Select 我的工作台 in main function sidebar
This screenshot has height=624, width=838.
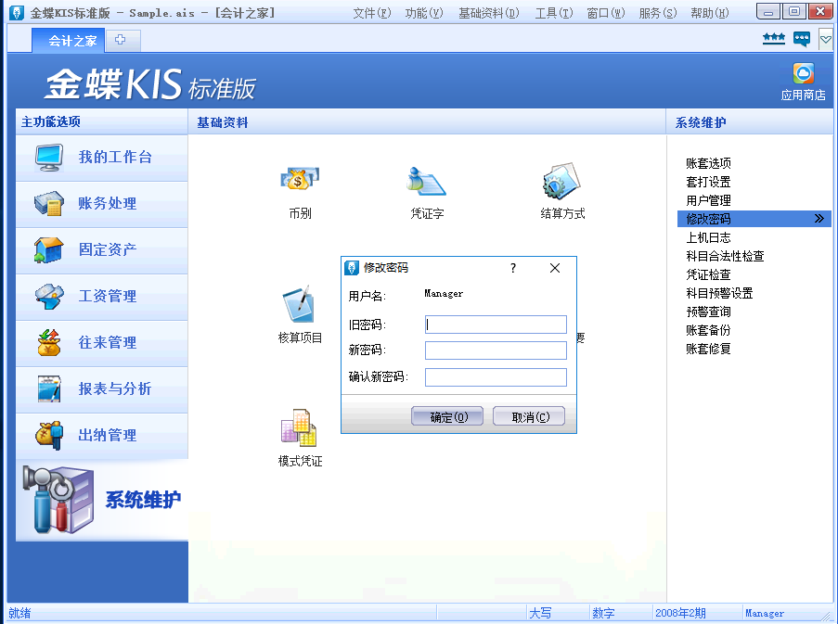click(101, 158)
